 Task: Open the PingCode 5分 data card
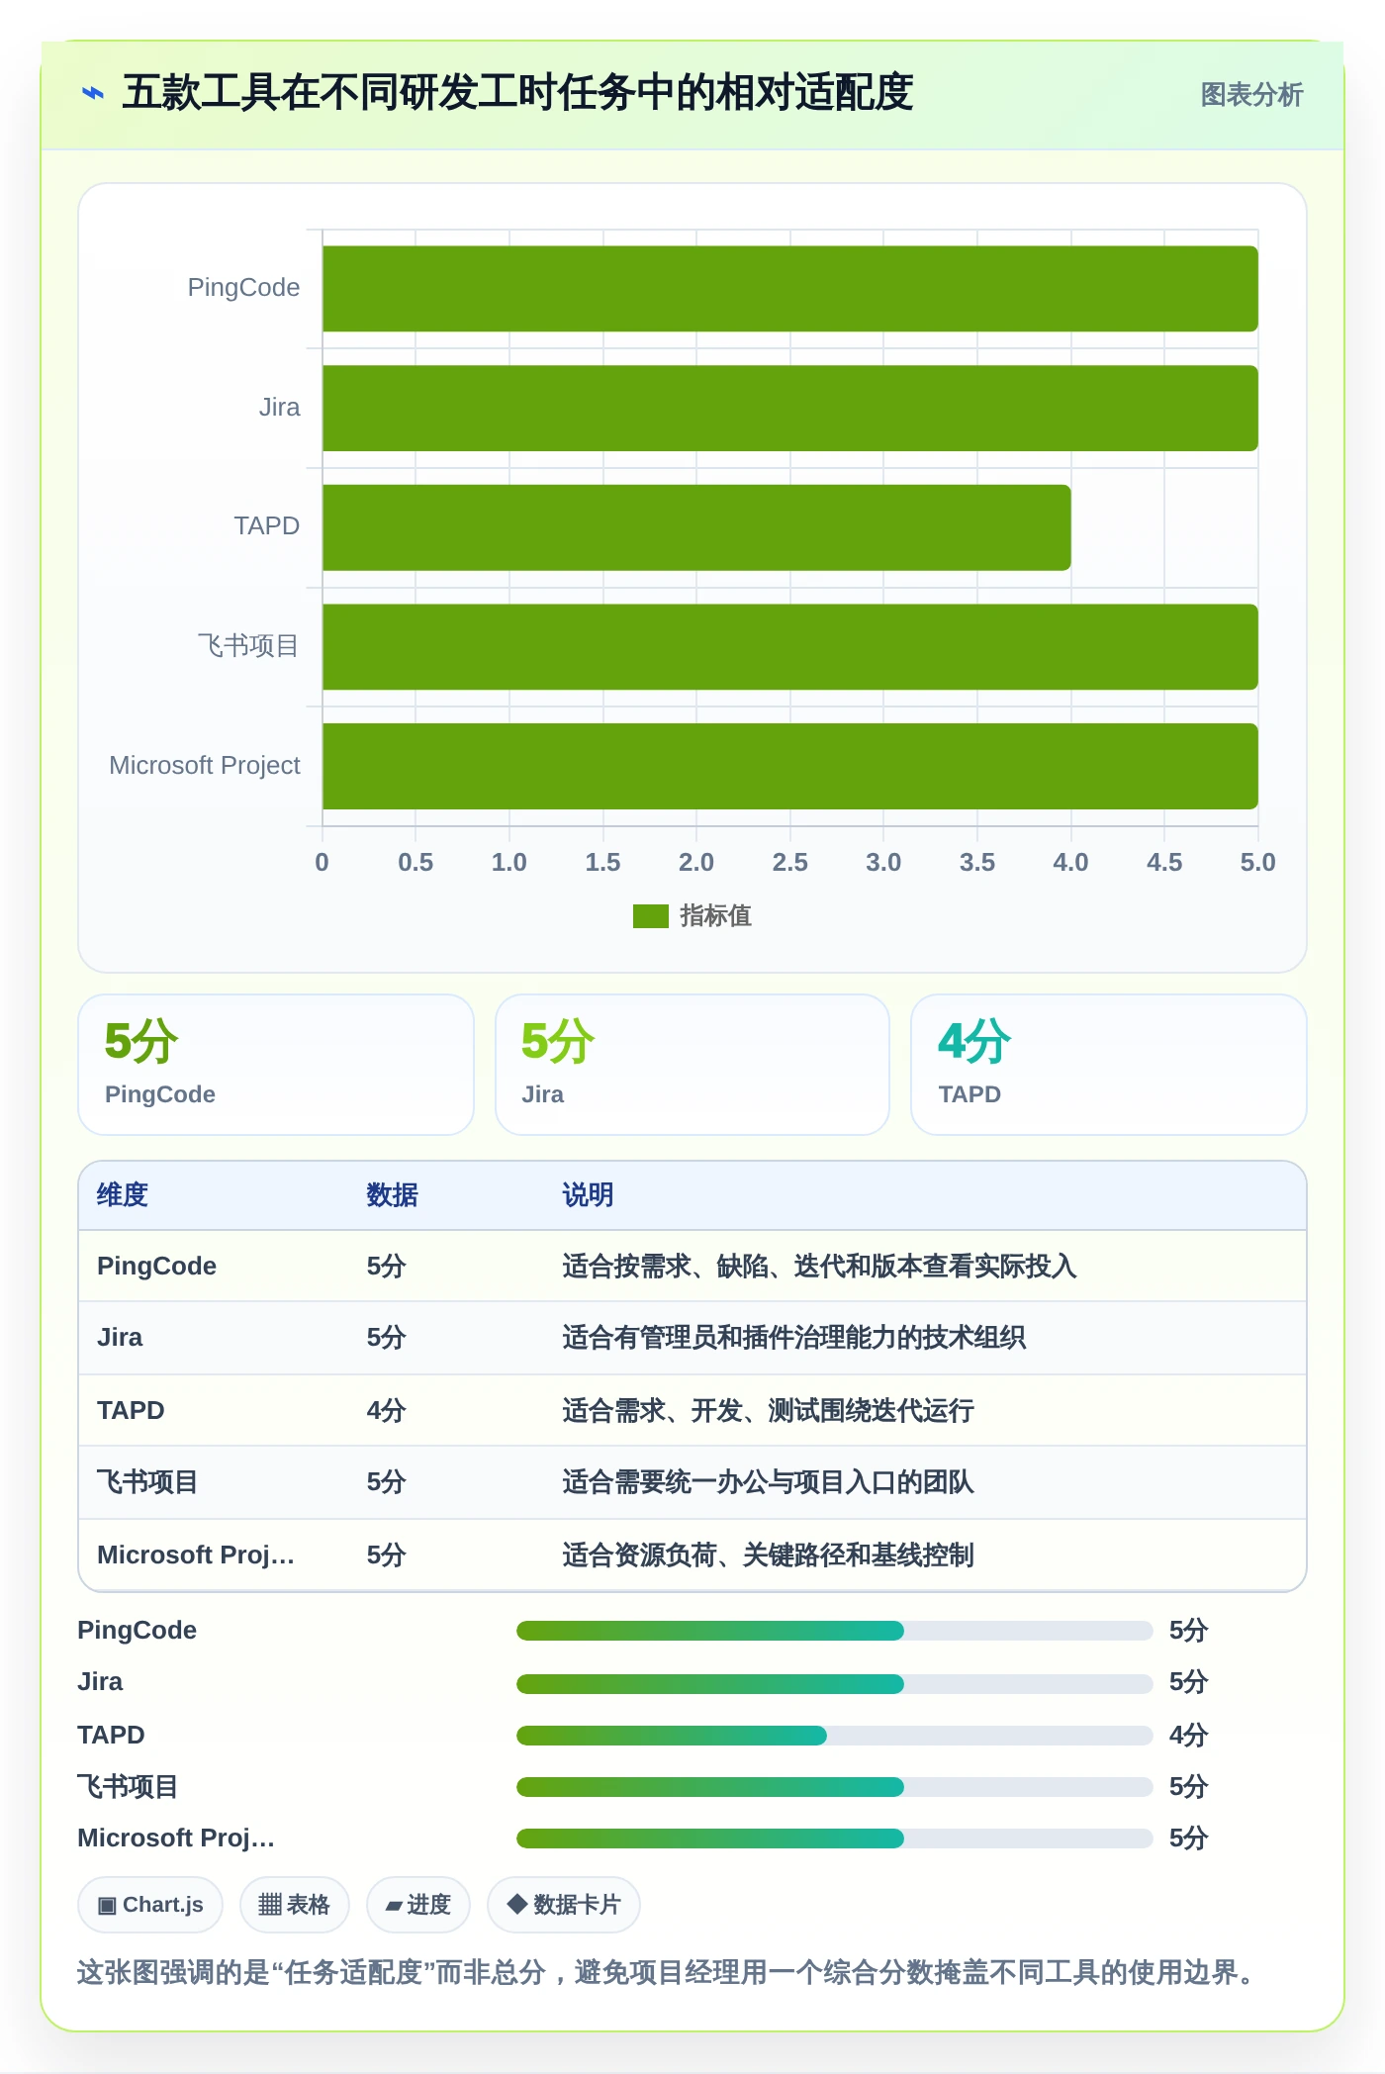pos(276,1065)
